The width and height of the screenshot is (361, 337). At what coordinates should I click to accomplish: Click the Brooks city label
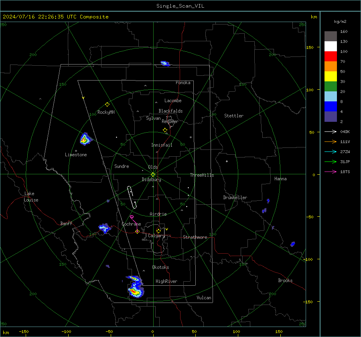click(x=285, y=280)
